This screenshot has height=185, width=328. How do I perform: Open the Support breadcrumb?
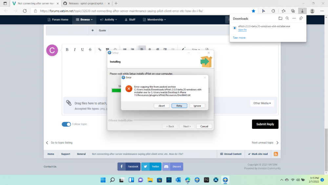click(x=66, y=154)
